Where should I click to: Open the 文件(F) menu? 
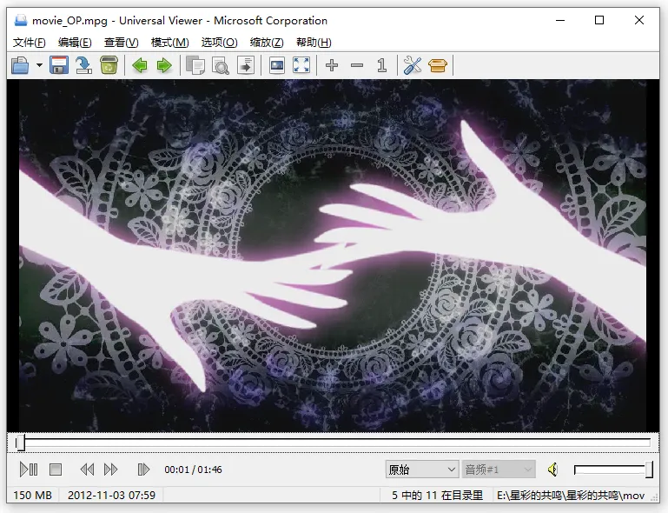click(x=30, y=43)
